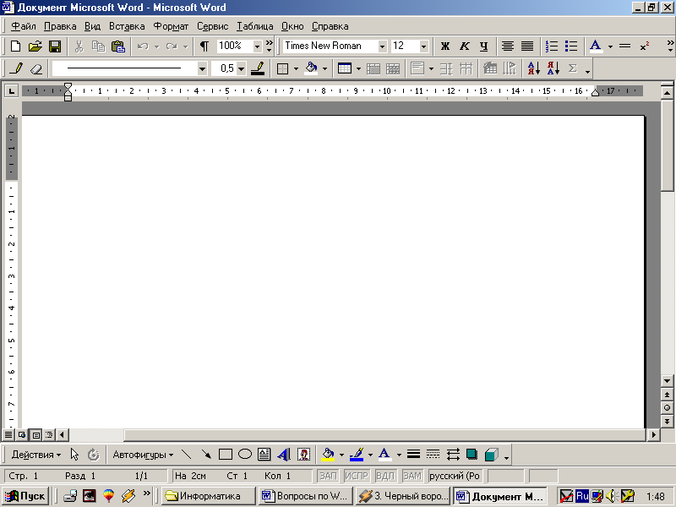Click the AutoSum sigma icon
The image size is (676, 507).
(572, 68)
